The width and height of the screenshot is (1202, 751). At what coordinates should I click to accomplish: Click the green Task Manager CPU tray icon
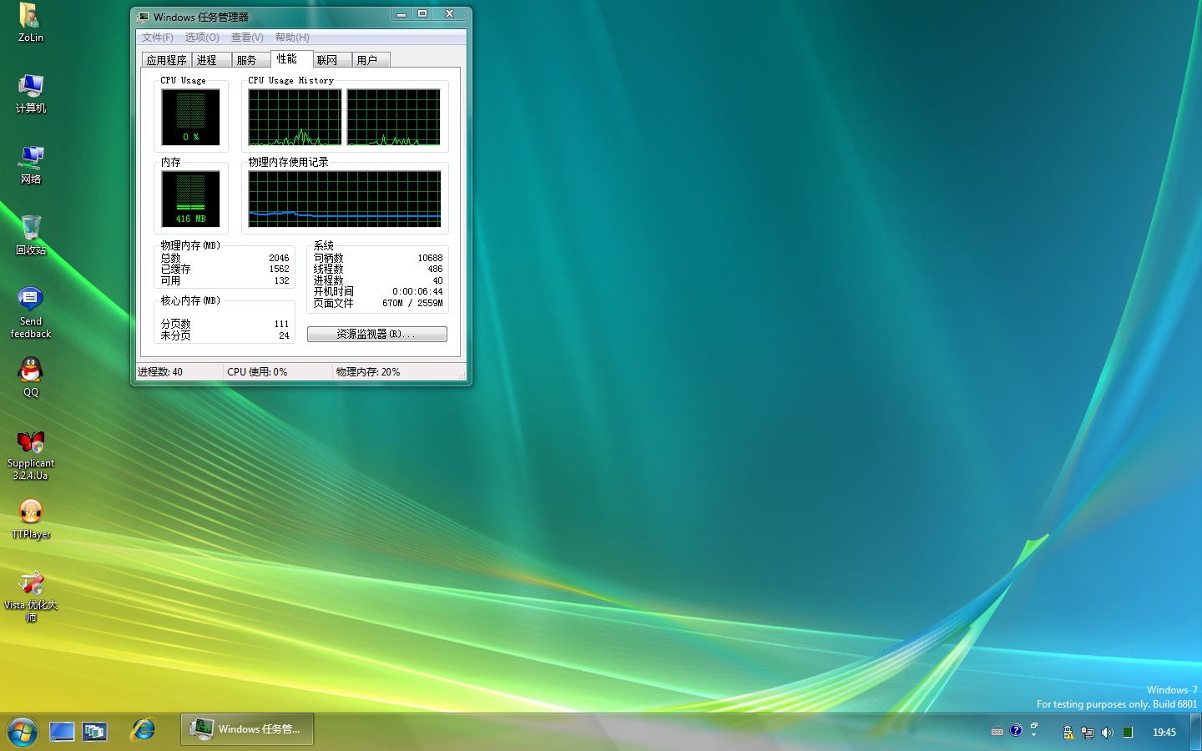[1128, 732]
